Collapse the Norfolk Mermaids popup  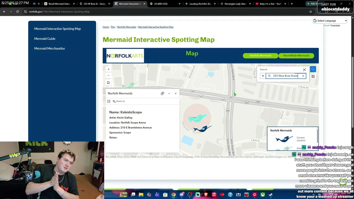[x=169, y=93]
